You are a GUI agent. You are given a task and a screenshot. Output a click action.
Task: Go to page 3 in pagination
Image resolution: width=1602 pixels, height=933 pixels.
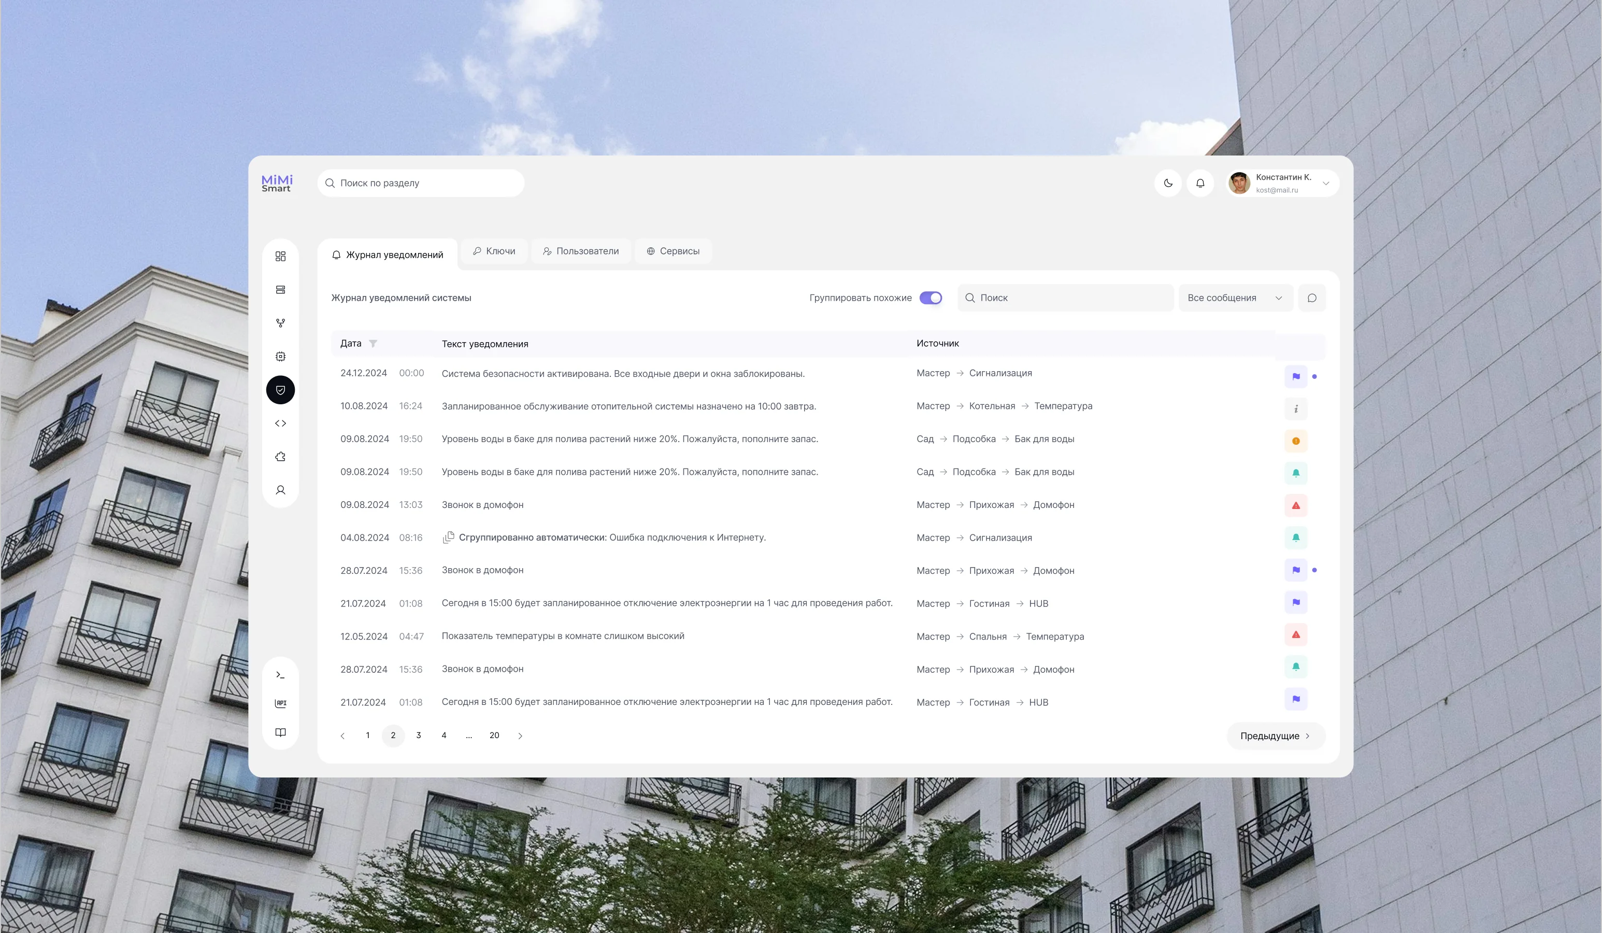pos(418,735)
